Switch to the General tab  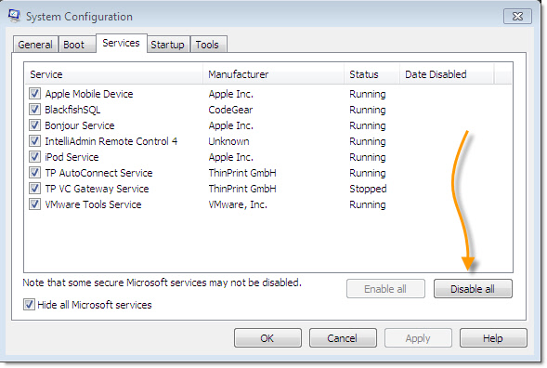(35, 45)
